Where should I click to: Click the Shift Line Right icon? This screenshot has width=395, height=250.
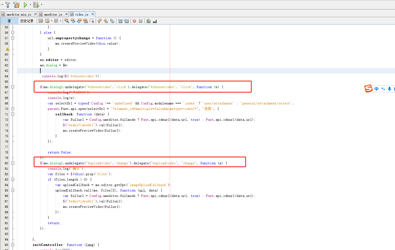[126, 21]
